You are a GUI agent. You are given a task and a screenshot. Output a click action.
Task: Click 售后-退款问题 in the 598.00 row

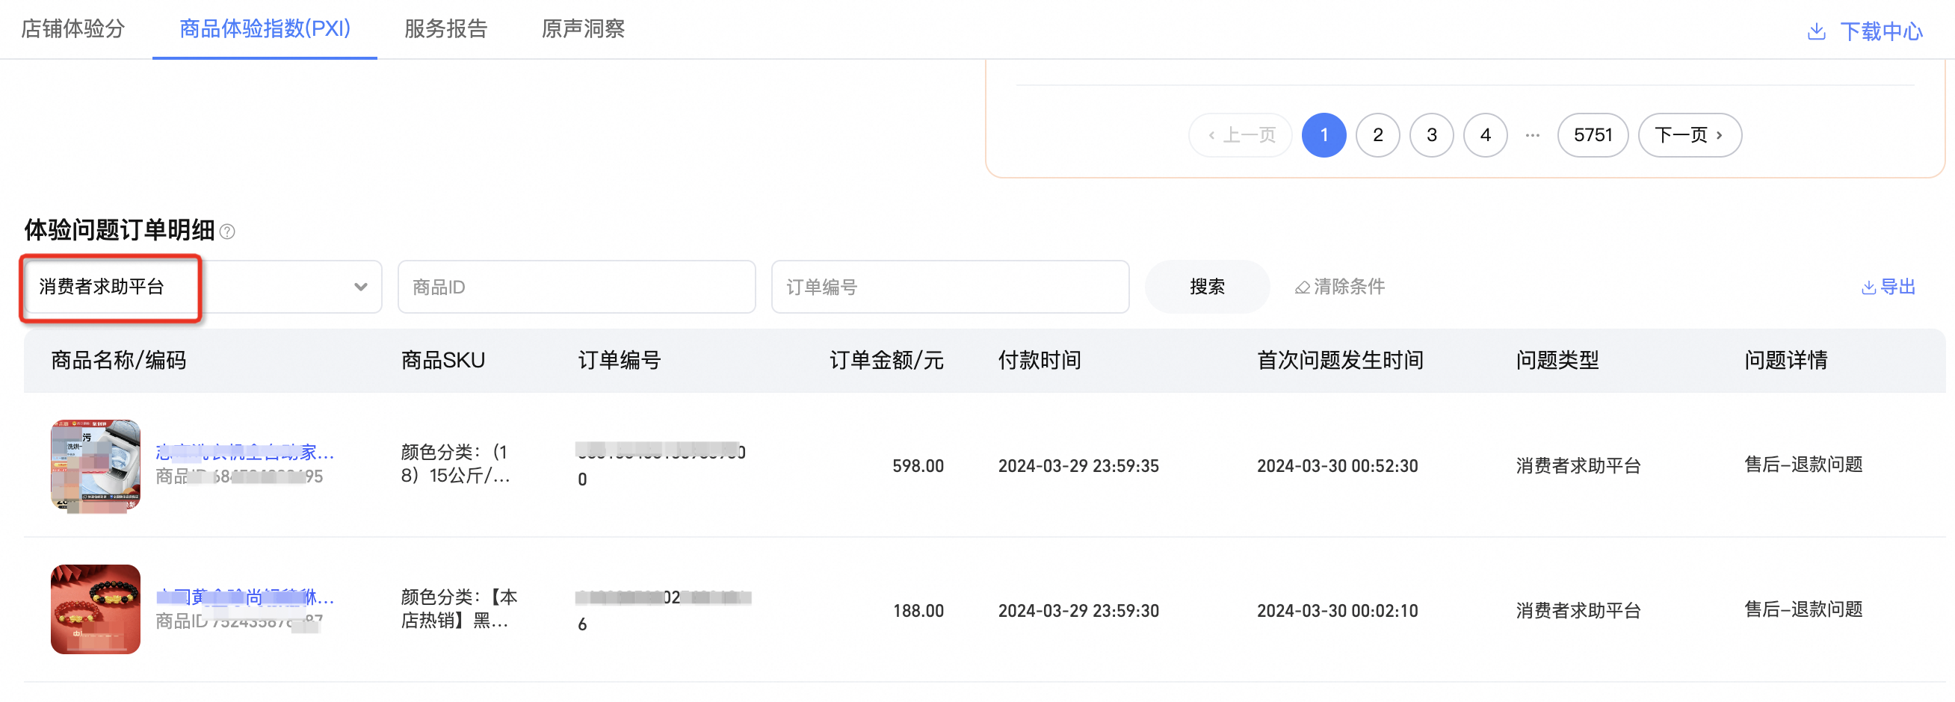point(1803,464)
